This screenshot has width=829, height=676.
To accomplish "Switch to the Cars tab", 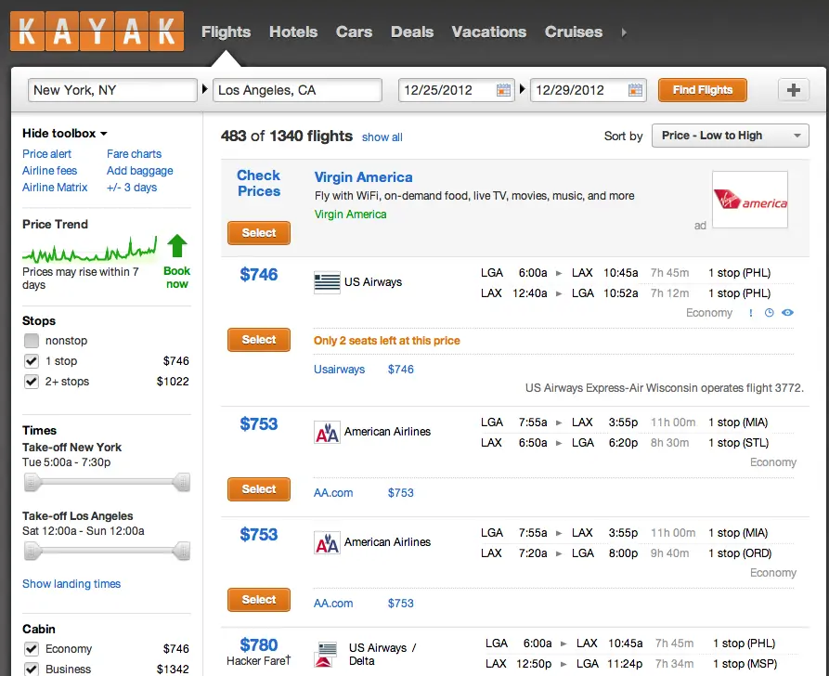I will [x=355, y=32].
